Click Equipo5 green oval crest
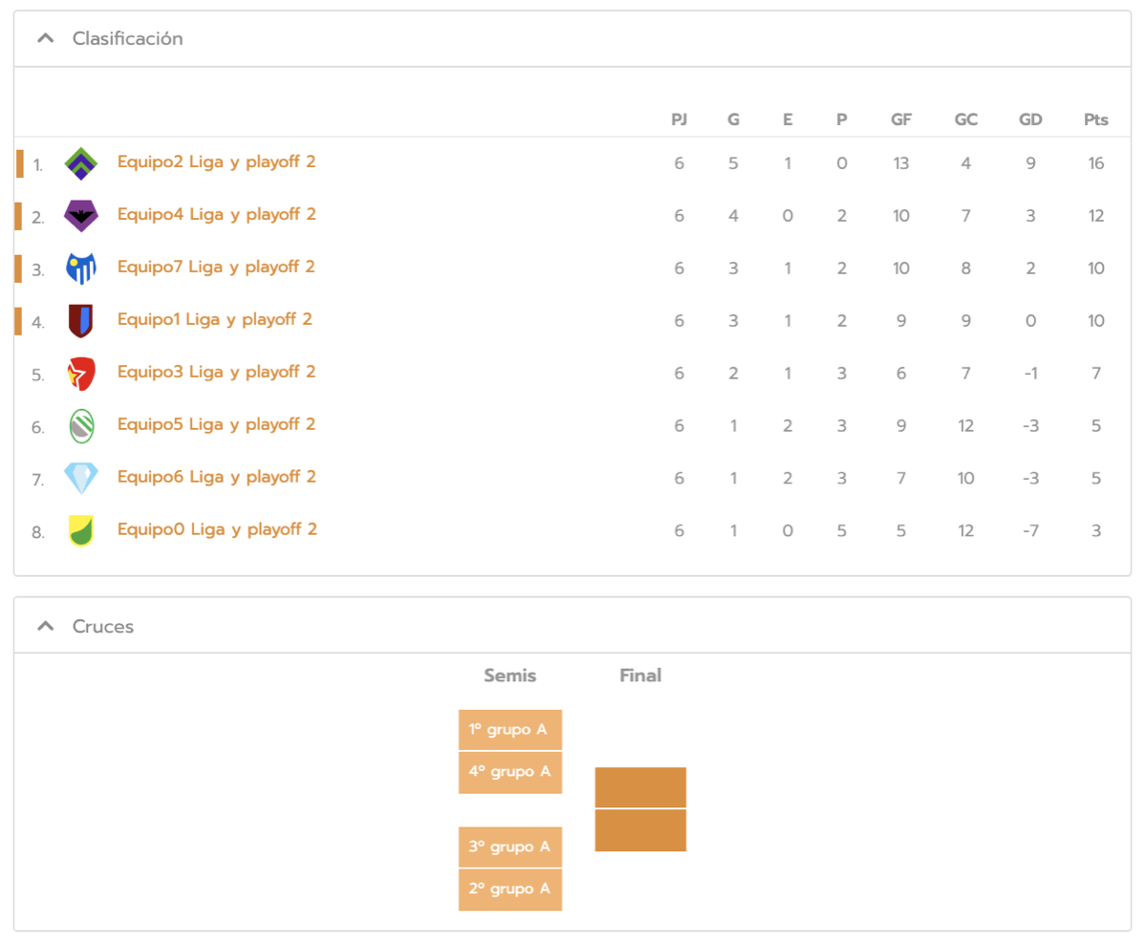 (x=81, y=426)
